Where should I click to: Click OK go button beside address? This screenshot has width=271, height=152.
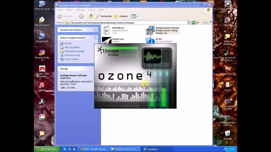(x=195, y=23)
